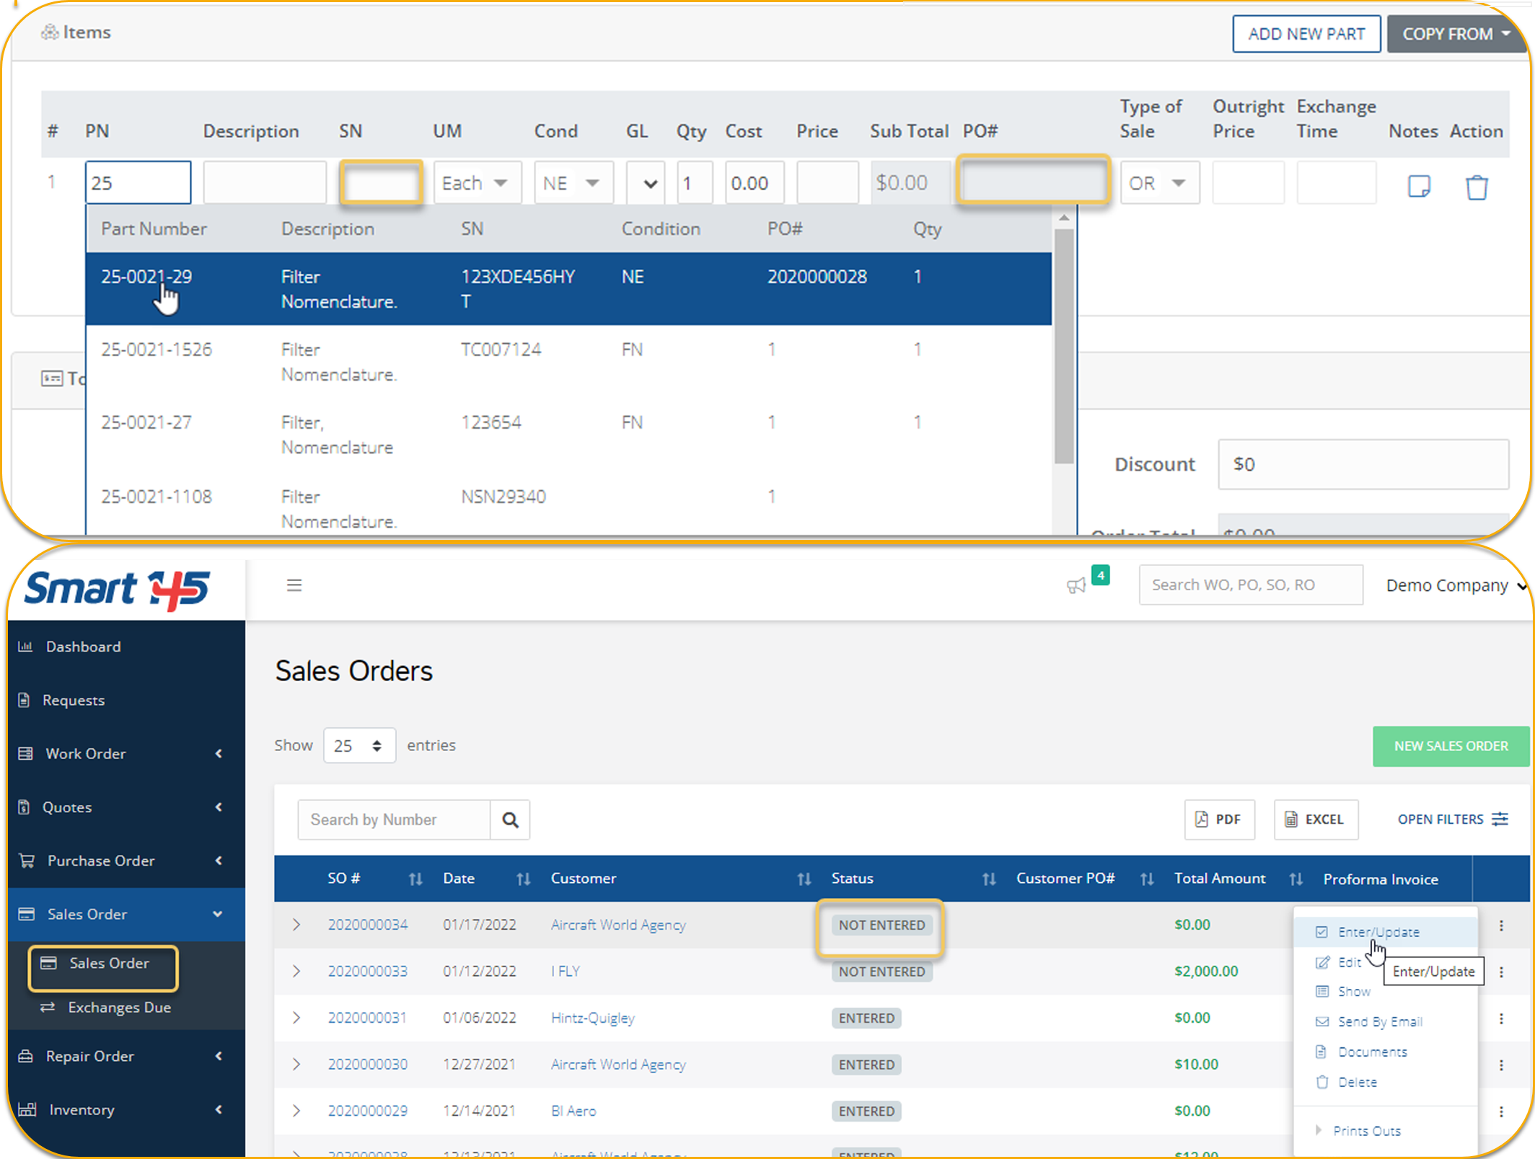Select Sales Order submenu item
This screenshot has width=1535, height=1159.
point(103,964)
